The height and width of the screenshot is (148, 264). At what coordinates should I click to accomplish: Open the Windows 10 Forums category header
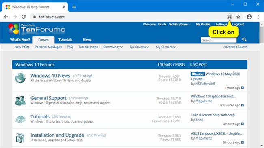click(35, 65)
